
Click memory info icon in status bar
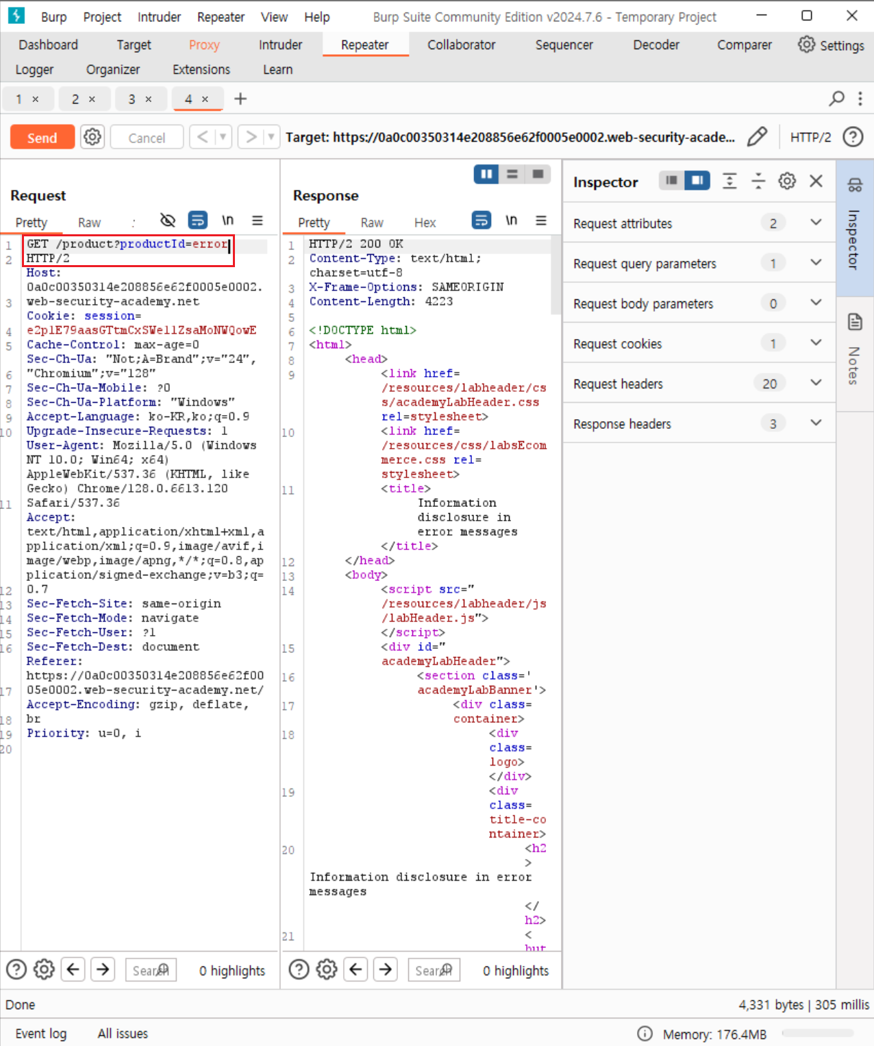tap(645, 1034)
